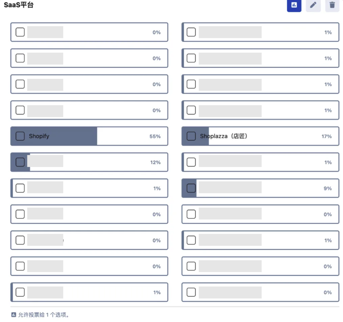
Task: Click the 允许投票给 1 个选项 footer text
Action: tap(43, 315)
